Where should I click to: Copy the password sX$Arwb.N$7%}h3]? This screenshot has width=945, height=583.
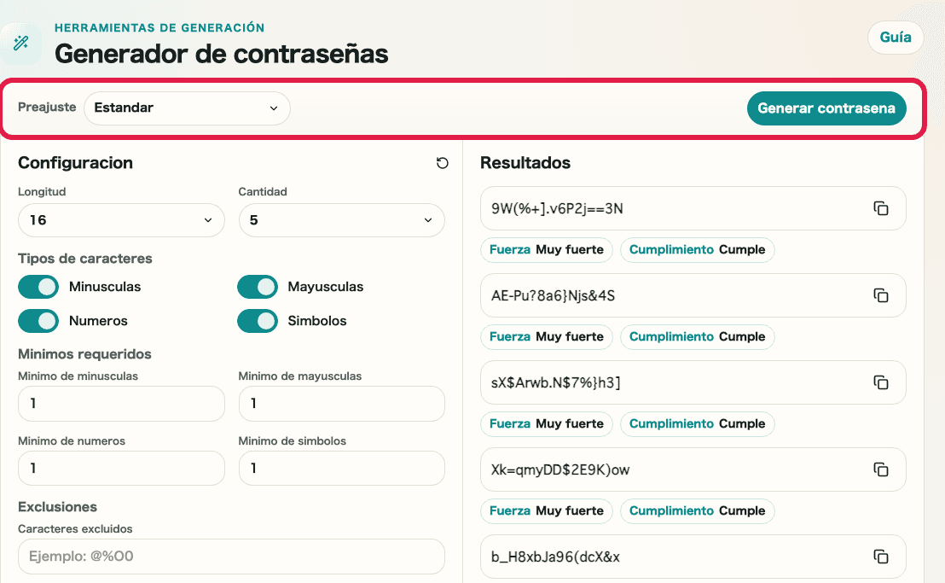pyautogui.click(x=881, y=382)
